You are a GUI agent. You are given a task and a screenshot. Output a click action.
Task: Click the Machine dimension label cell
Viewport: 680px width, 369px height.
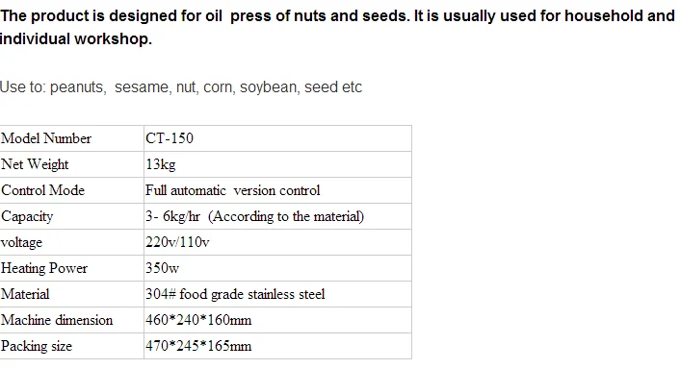click(71, 320)
